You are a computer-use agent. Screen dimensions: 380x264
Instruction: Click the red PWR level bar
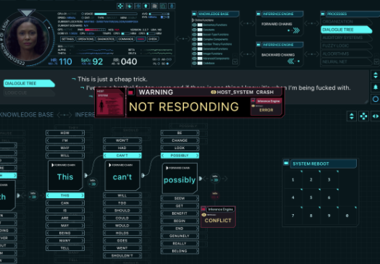click(95, 30)
